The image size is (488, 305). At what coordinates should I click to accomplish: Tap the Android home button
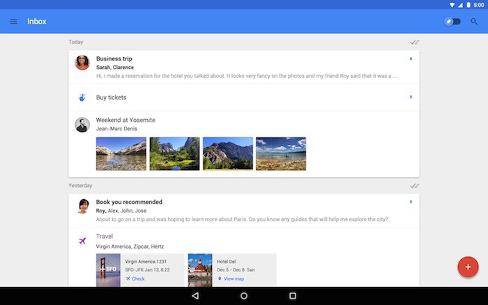(244, 296)
